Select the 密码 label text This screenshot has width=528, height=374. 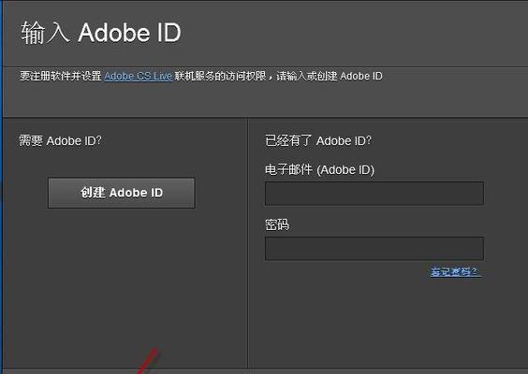(x=277, y=224)
